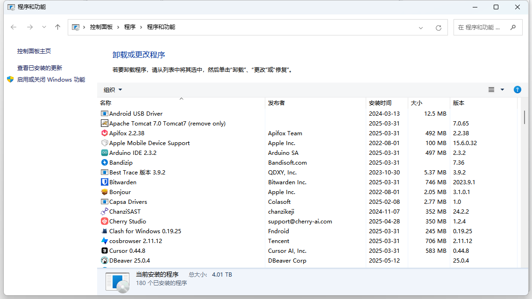Click the 7.0.65 version cell

461,124
